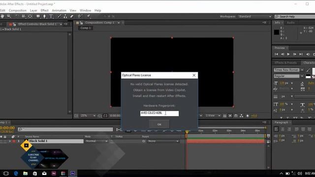Screen dimensions: 315x177
Task: Open Microsoft Edge from the taskbar
Action: click(x=16, y=173)
